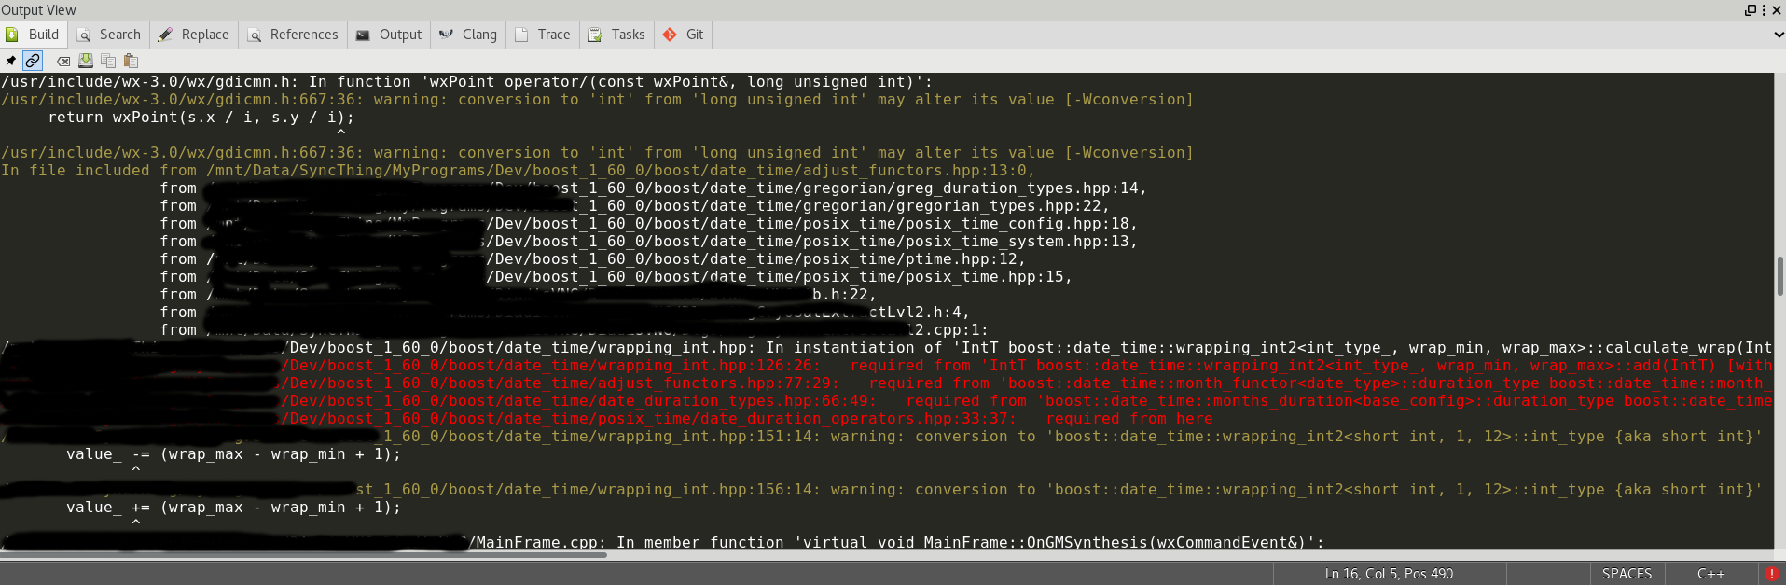
Task: Click the paste clipboard icon in the toolbar
Action: (132, 61)
